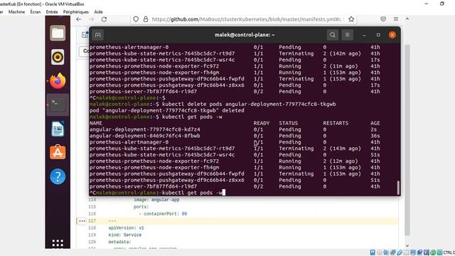Go forward in the Firefox browser
Image resolution: width=455 pixels, height=256 pixels.
click(x=92, y=19)
